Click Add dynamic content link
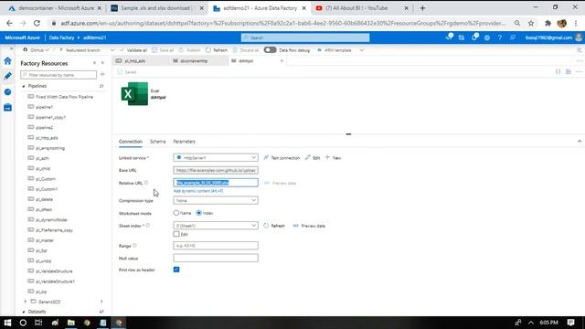The height and width of the screenshot is (329, 585). 198,191
